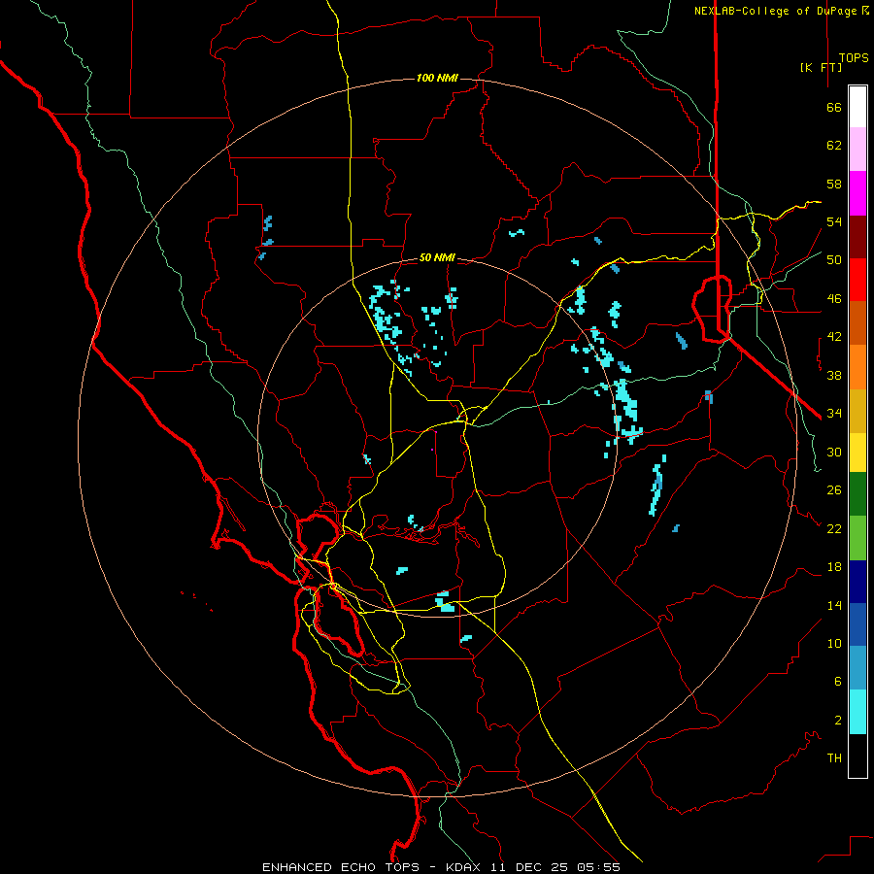874x874 pixels.
Task: Click the gold 38 kft legend swatch
Action: coord(857,411)
